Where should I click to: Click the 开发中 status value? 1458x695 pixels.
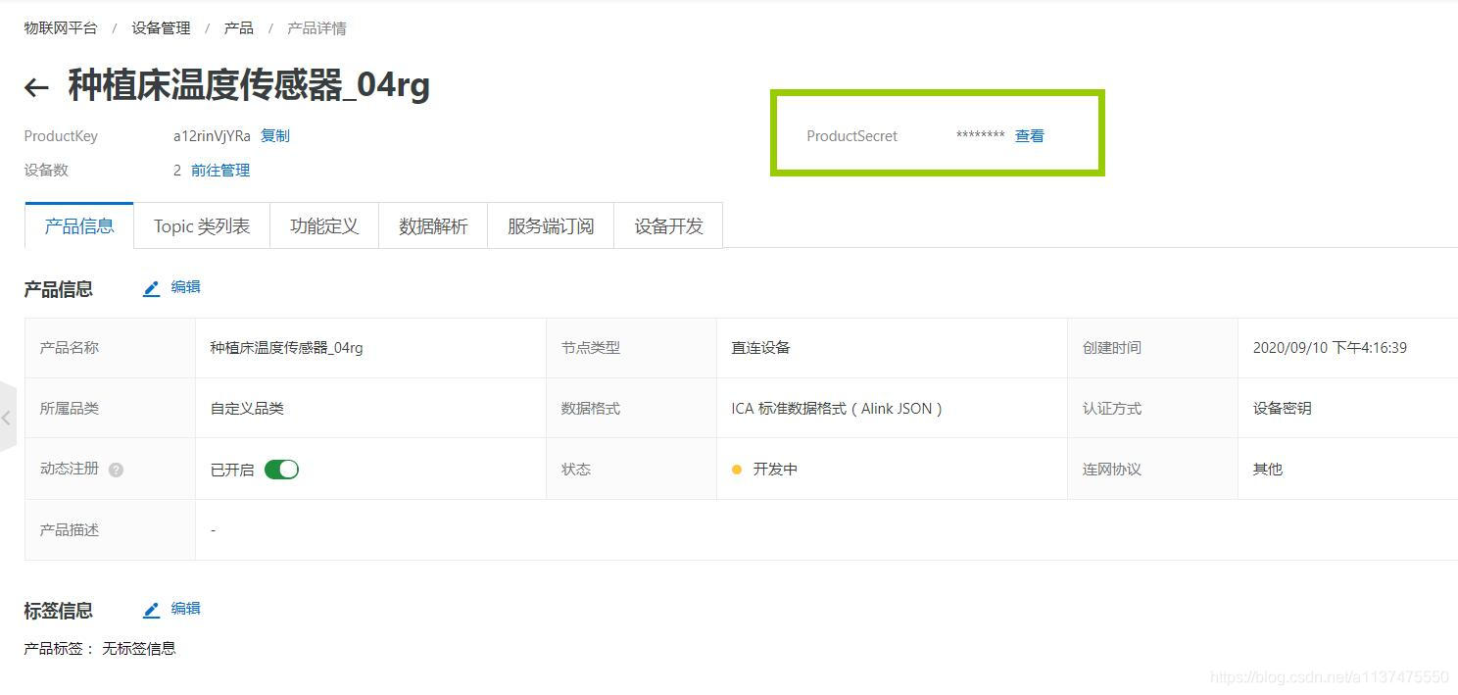[x=775, y=470]
